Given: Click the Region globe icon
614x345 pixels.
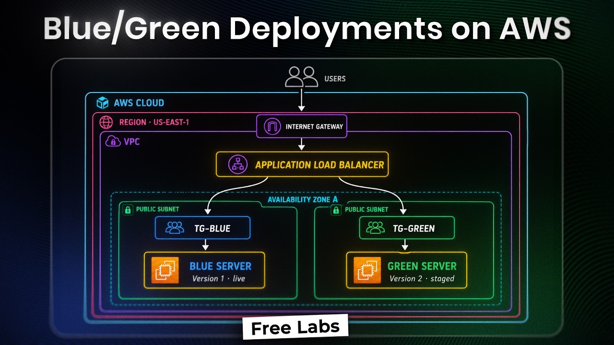Looking at the screenshot, I should 106,122.
